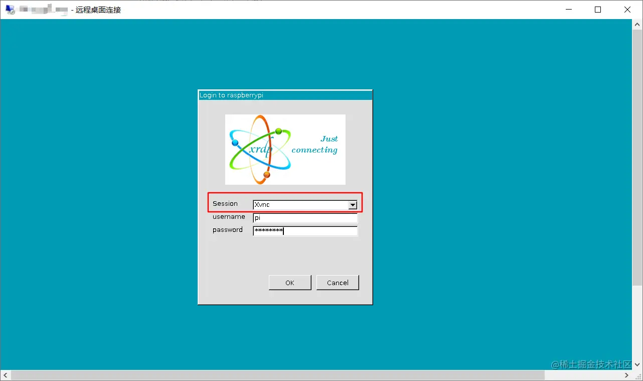Click the horizontal scrollbar right arrow
The width and height of the screenshot is (643, 381).
[x=627, y=375]
